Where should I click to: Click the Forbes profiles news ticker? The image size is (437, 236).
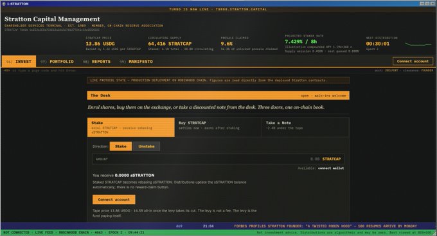click(x=326, y=226)
